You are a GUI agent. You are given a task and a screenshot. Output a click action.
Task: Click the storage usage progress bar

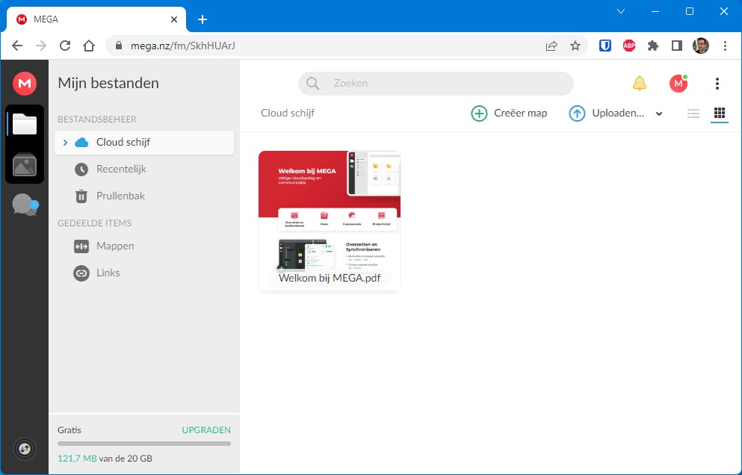[x=144, y=444]
